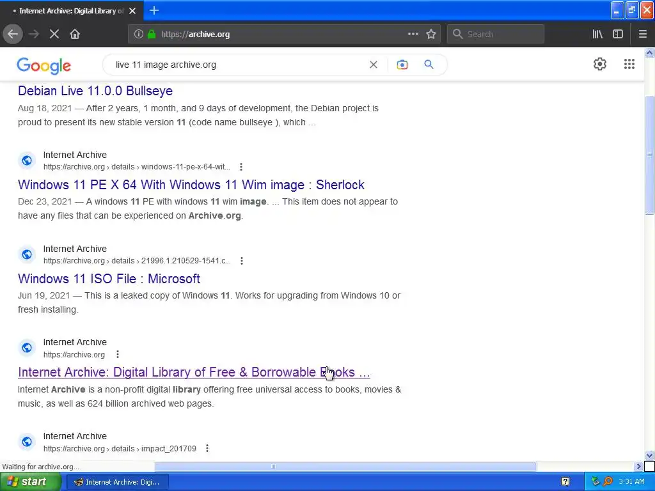Click the Google logo
Viewport: 655px width, 491px height.
point(44,66)
